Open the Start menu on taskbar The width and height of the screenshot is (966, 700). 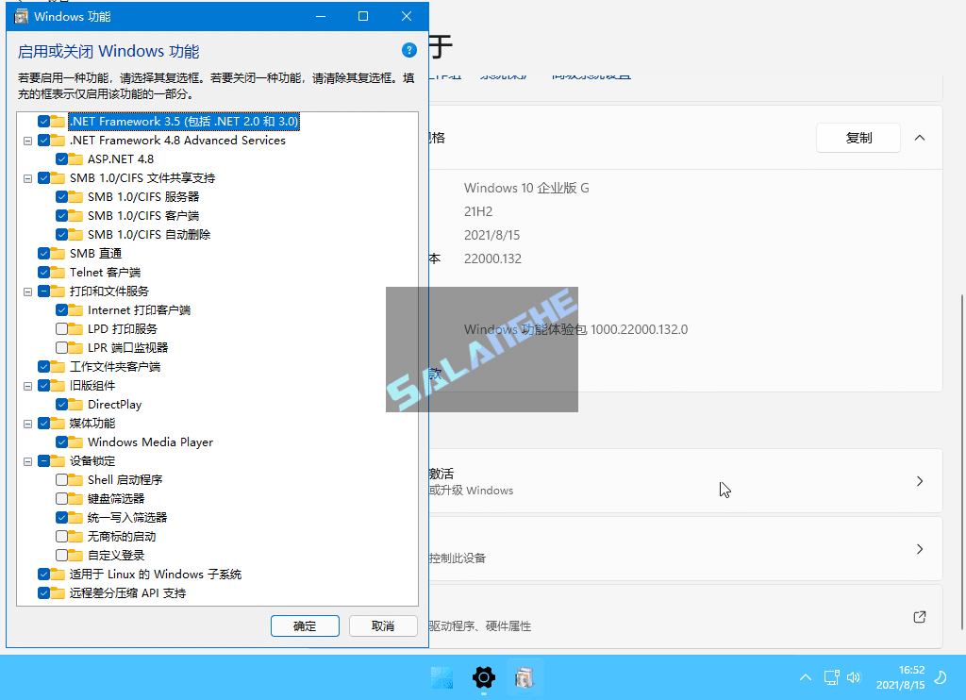click(441, 677)
